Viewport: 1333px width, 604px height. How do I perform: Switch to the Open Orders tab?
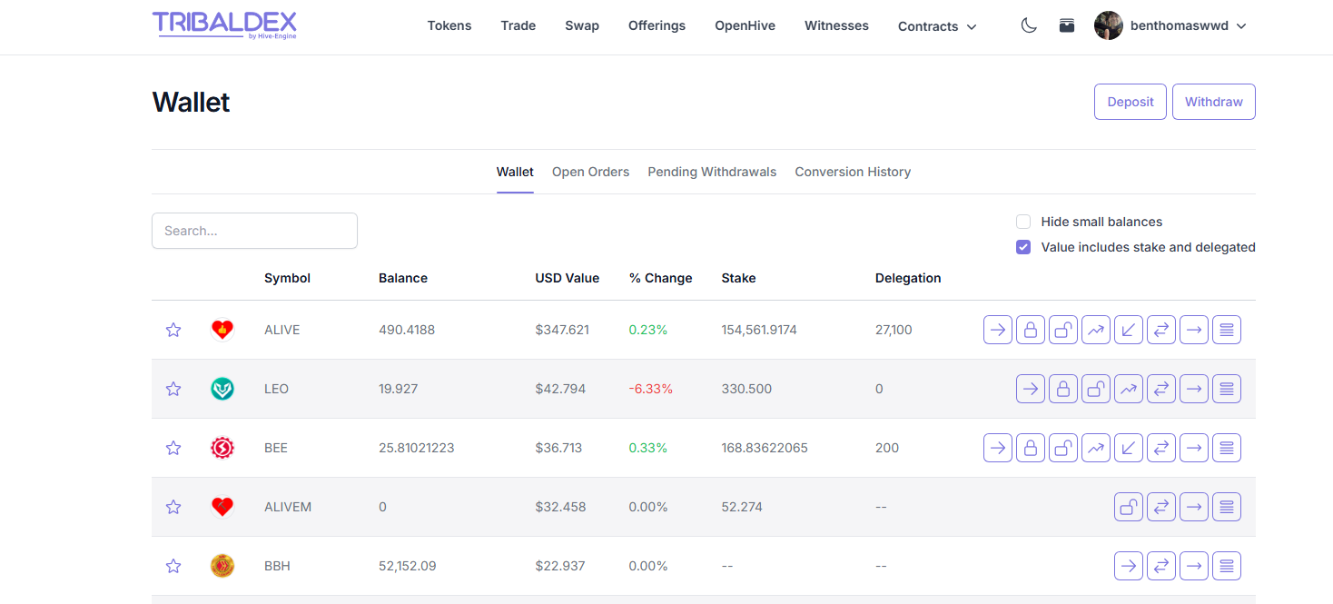pyautogui.click(x=590, y=172)
